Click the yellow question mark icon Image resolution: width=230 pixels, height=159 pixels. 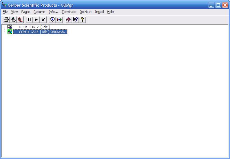82,19
